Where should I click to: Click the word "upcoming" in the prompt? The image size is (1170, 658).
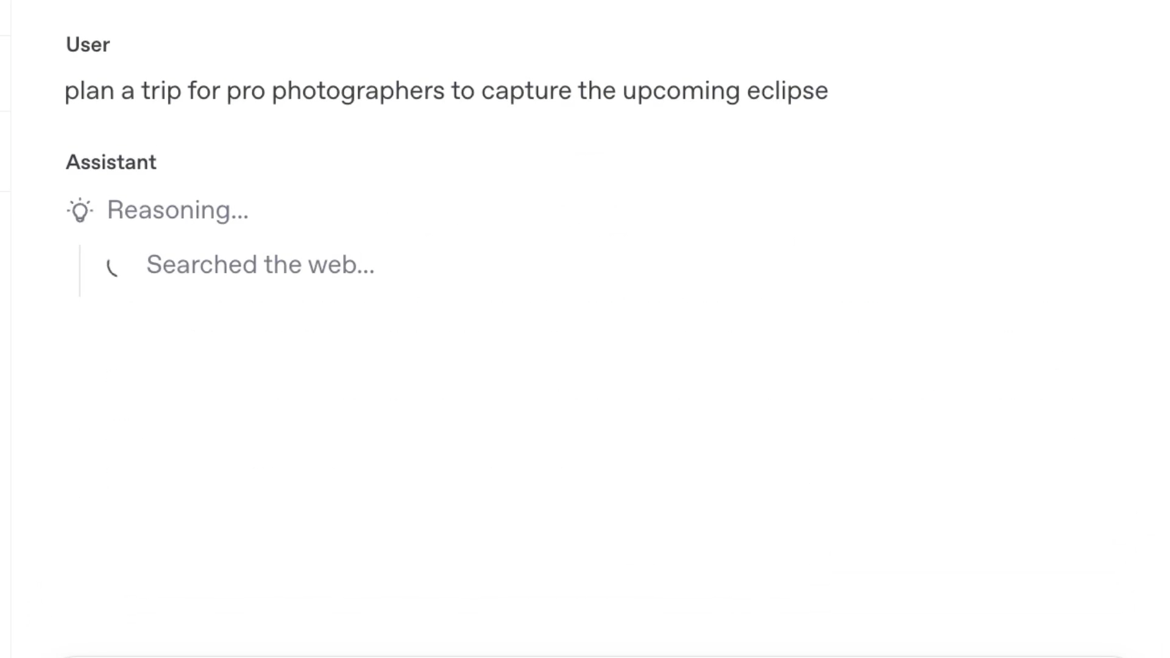tap(681, 91)
